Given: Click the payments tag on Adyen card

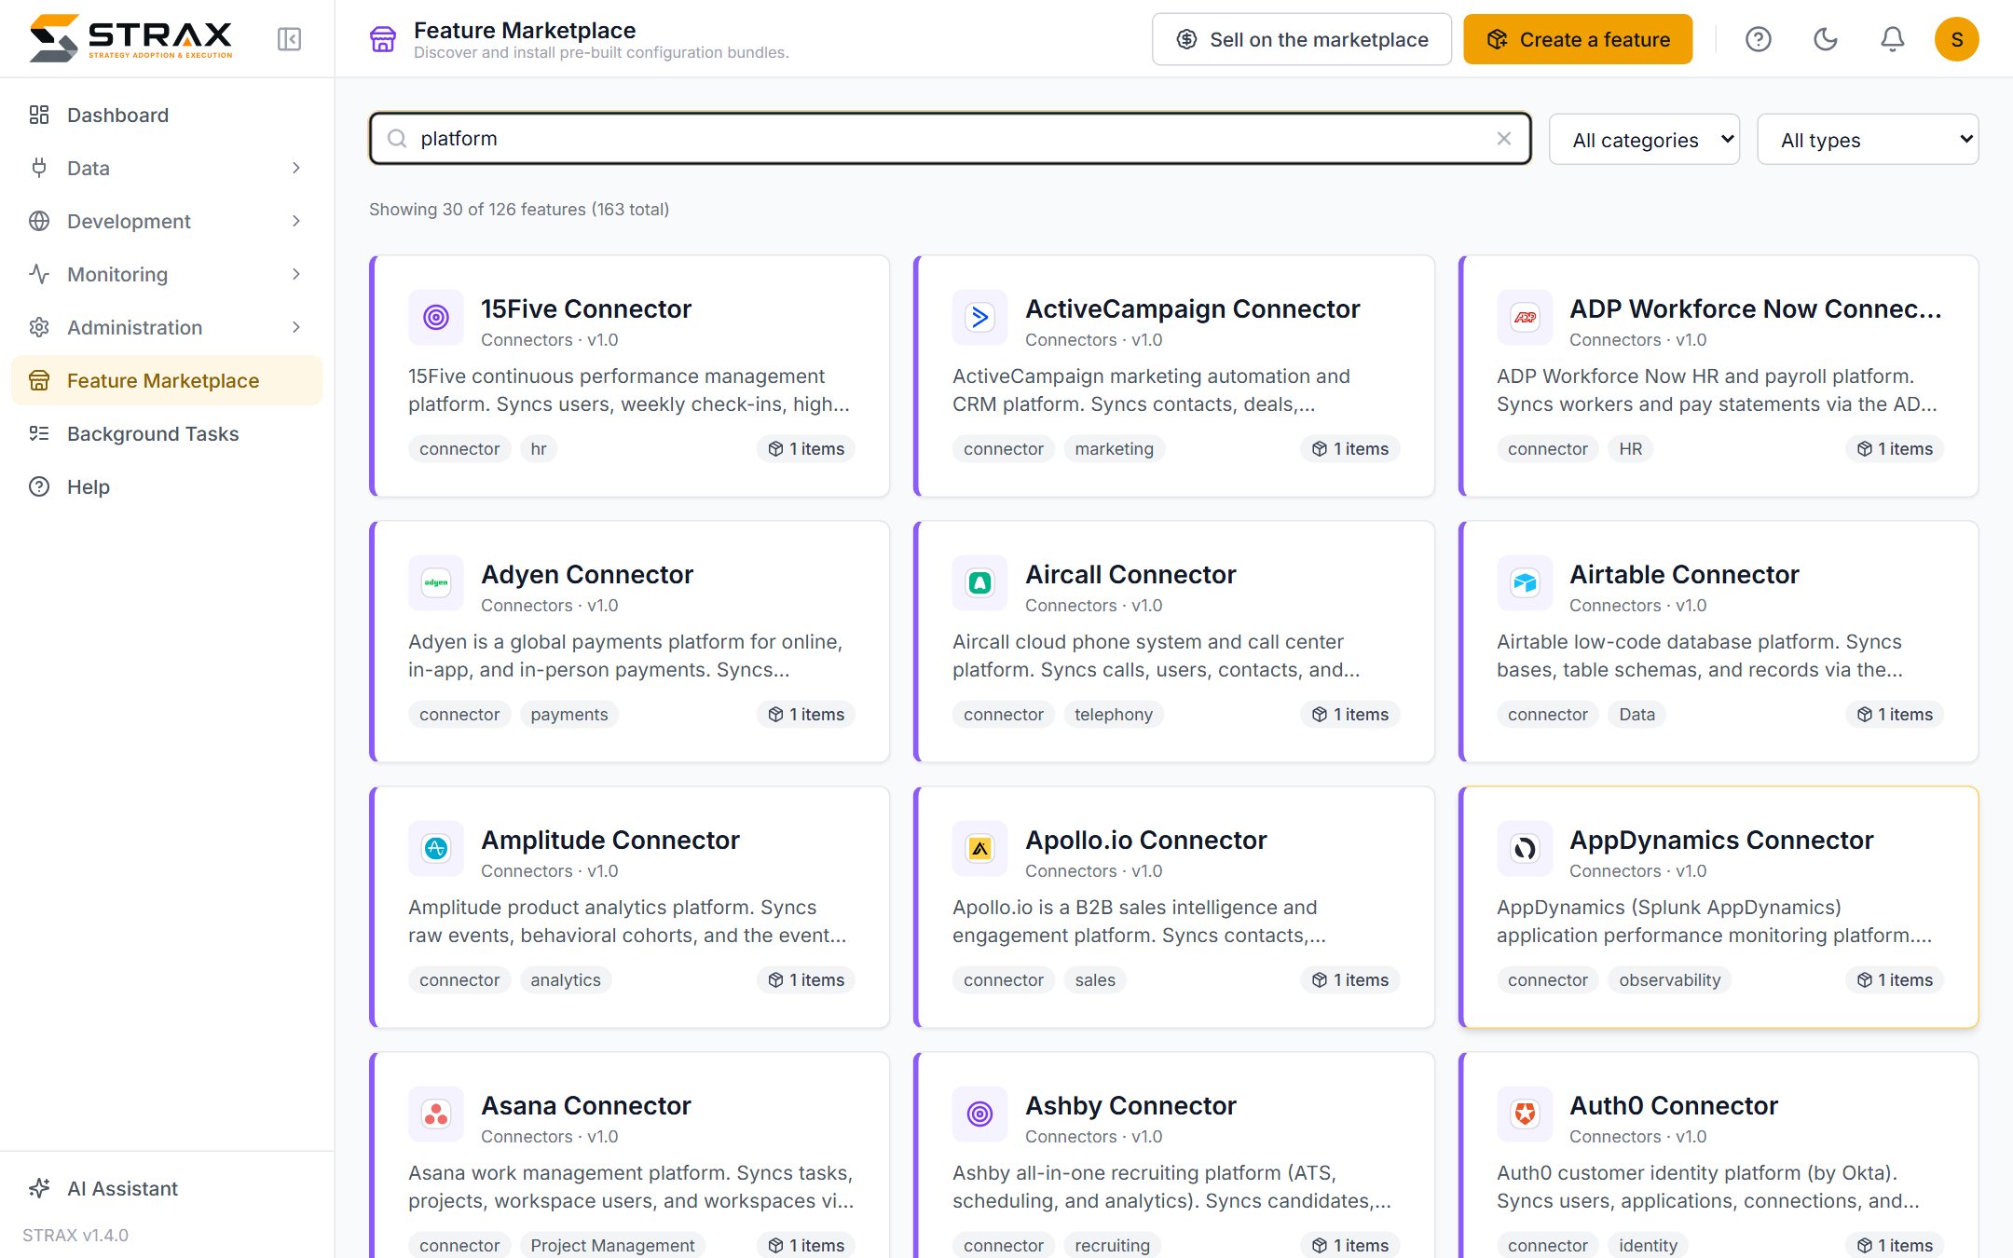Looking at the screenshot, I should click(x=569, y=714).
